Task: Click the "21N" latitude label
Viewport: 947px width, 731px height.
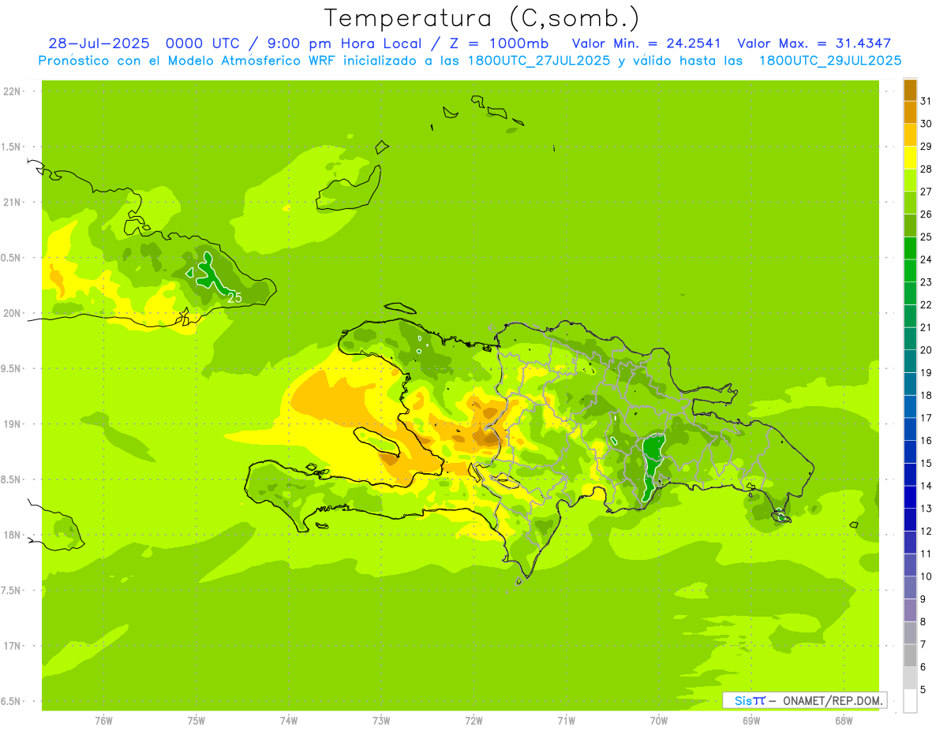Action: (x=12, y=202)
